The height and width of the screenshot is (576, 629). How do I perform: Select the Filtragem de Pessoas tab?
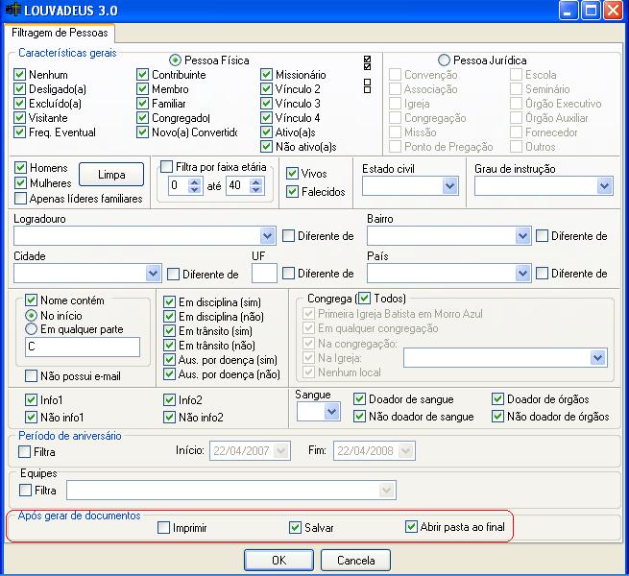60,33
